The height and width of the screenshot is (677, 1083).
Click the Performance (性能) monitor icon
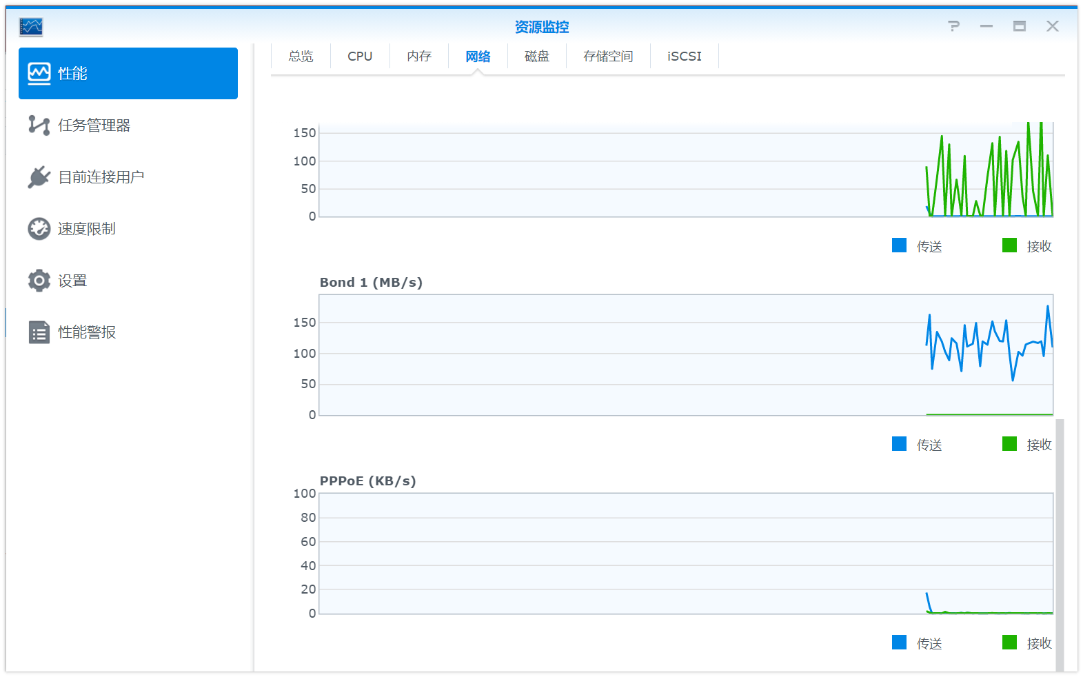coord(39,73)
